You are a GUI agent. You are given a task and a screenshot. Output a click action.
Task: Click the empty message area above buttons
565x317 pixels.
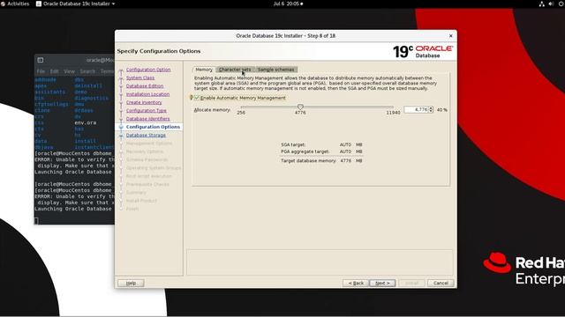pos(320,262)
